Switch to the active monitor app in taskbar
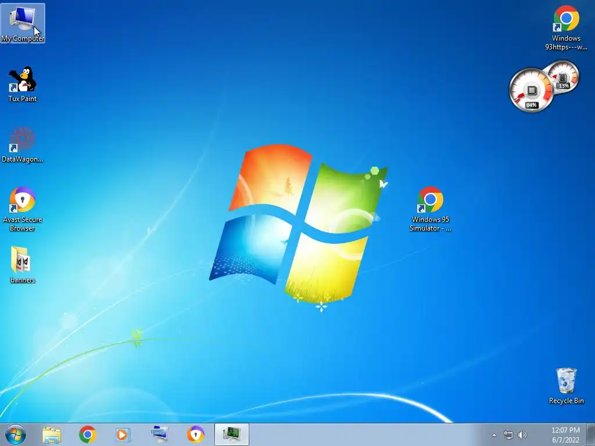Viewport: 595px width, 446px height. tap(232, 434)
